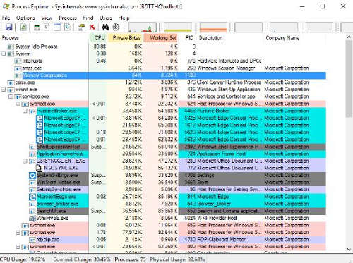Collapse the services.exe tree node
This screenshot has width=353, height=263.
(11, 97)
